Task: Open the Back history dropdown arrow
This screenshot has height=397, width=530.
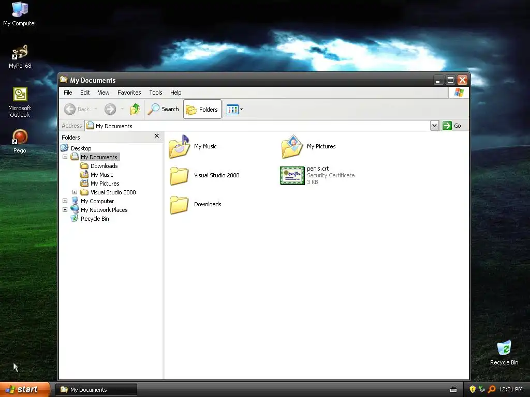Action: pyautogui.click(x=96, y=109)
